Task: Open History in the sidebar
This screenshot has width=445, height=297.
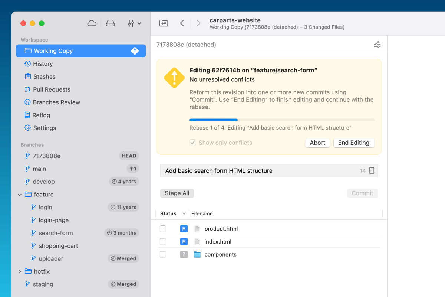Action: (x=43, y=64)
